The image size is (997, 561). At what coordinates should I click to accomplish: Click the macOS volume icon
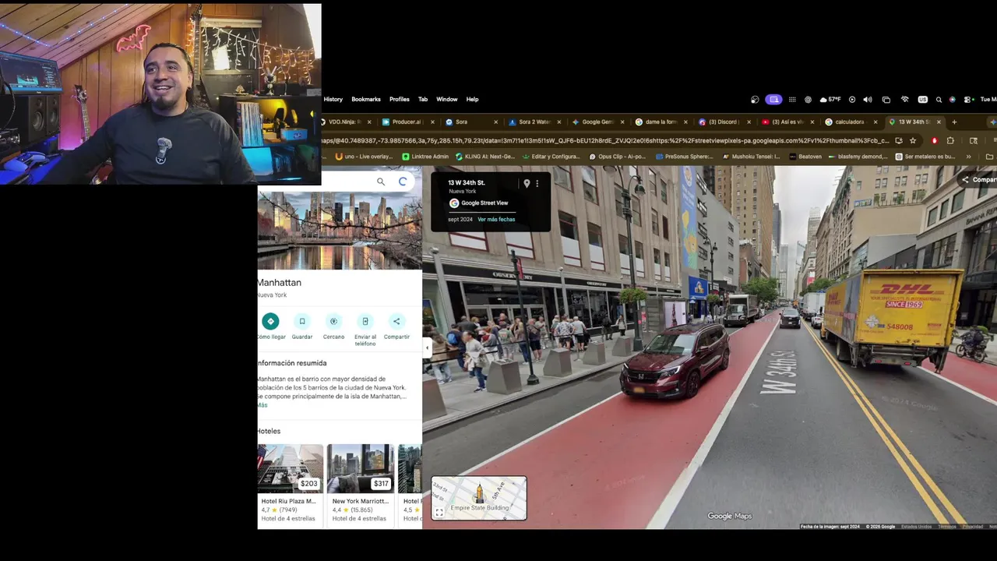pos(867,100)
